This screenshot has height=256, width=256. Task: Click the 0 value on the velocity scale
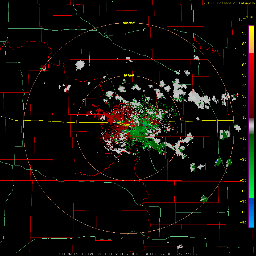click(x=245, y=128)
